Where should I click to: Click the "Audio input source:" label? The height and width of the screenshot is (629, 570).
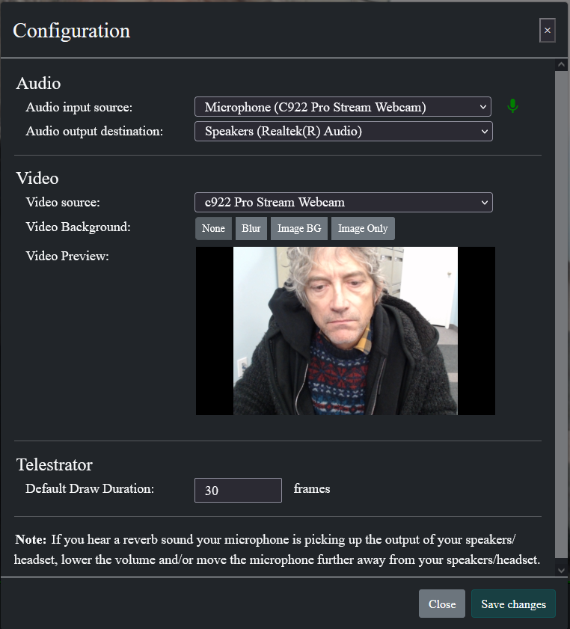point(79,107)
